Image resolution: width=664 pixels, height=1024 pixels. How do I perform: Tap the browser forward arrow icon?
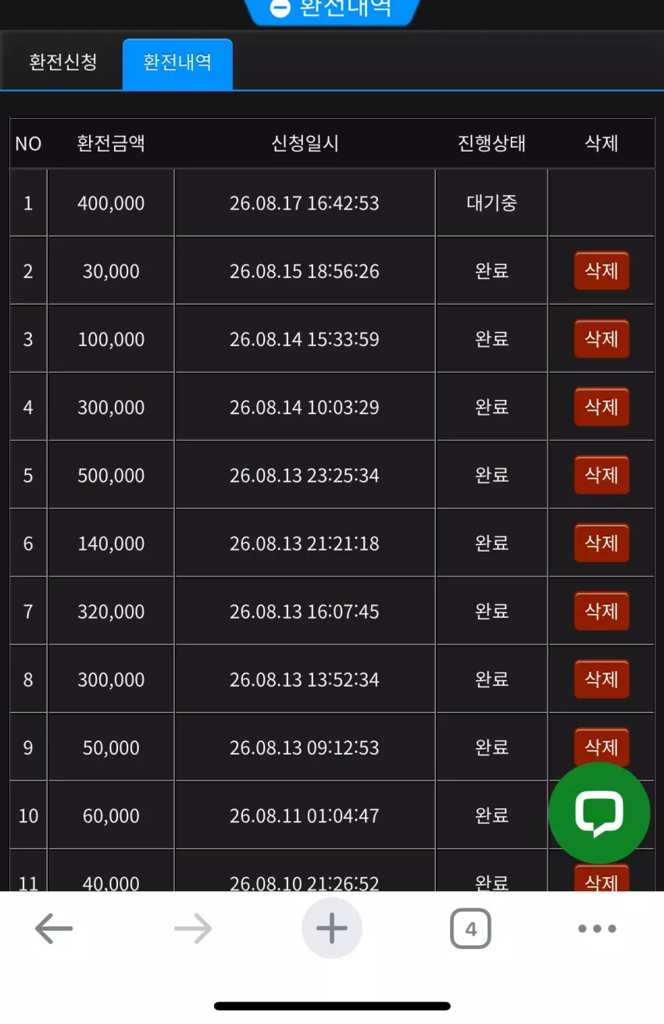pos(193,929)
